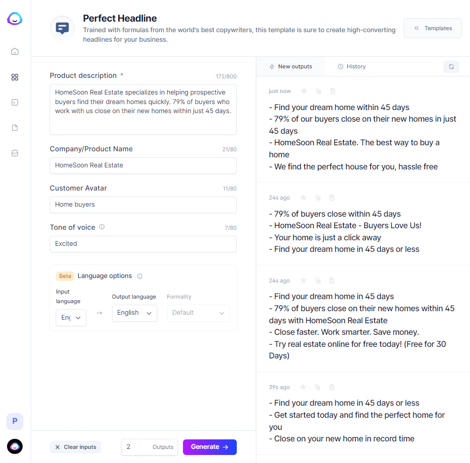This screenshot has height=463, width=470.
Task: Open the Input language selector
Action: point(70,317)
